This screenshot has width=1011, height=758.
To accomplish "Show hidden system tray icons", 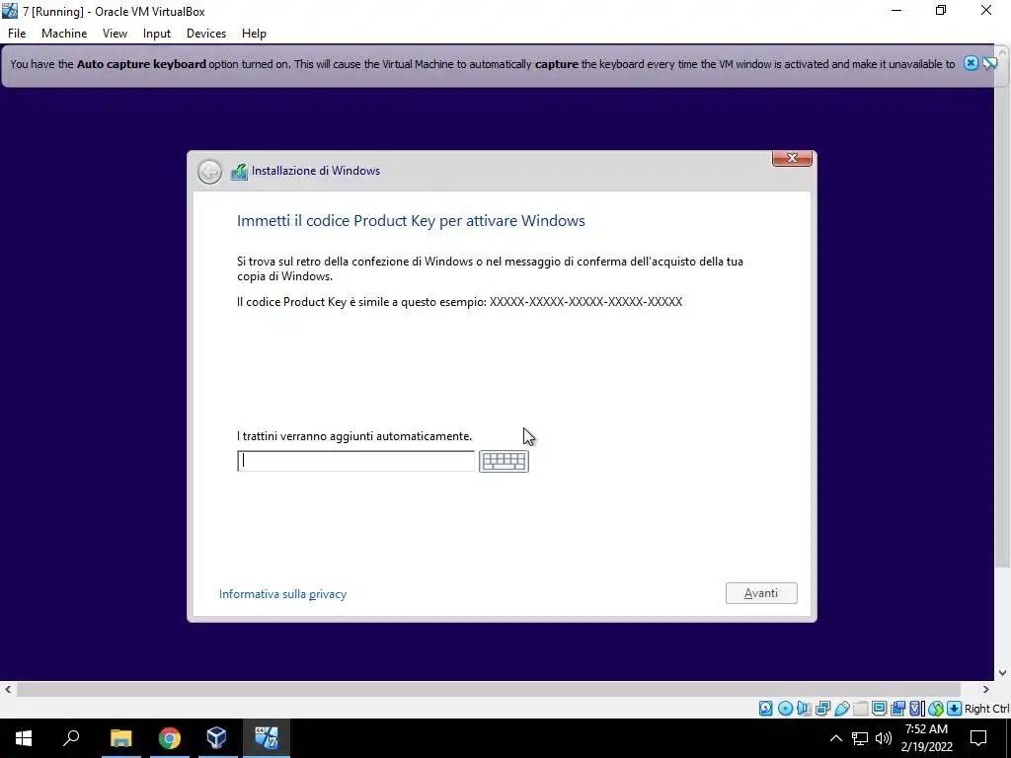I will click(x=835, y=738).
